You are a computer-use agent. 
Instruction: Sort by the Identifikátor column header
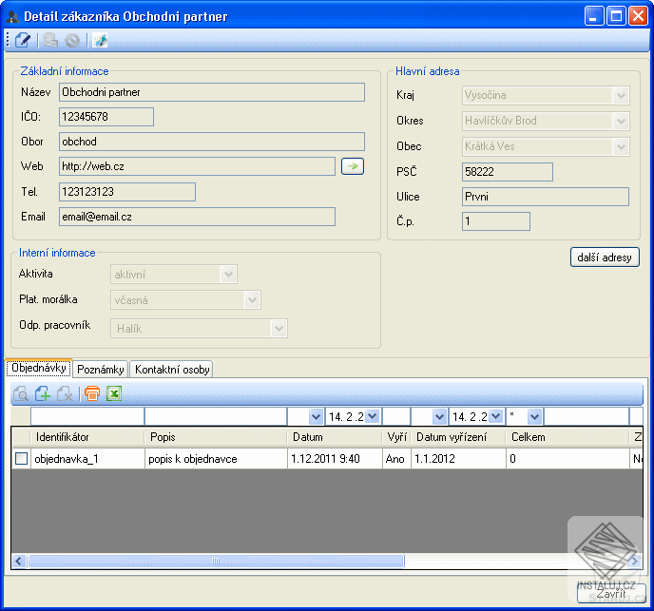87,437
